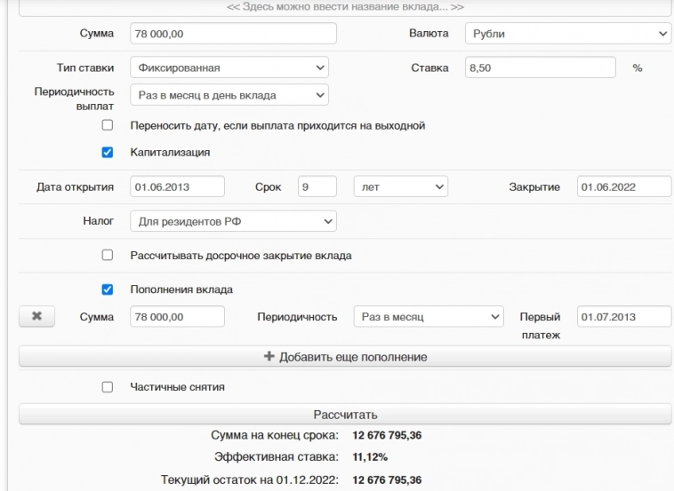This screenshot has height=491, width=674.
Task: Remove the deposit top-up row with X icon
Action: pos(37,317)
